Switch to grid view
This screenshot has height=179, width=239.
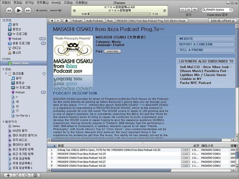(x=189, y=10)
